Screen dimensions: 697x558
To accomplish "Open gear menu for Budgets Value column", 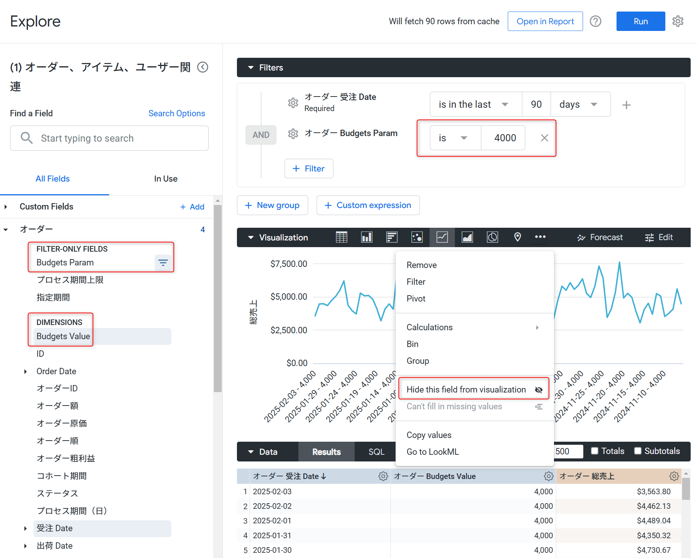I will (548, 476).
